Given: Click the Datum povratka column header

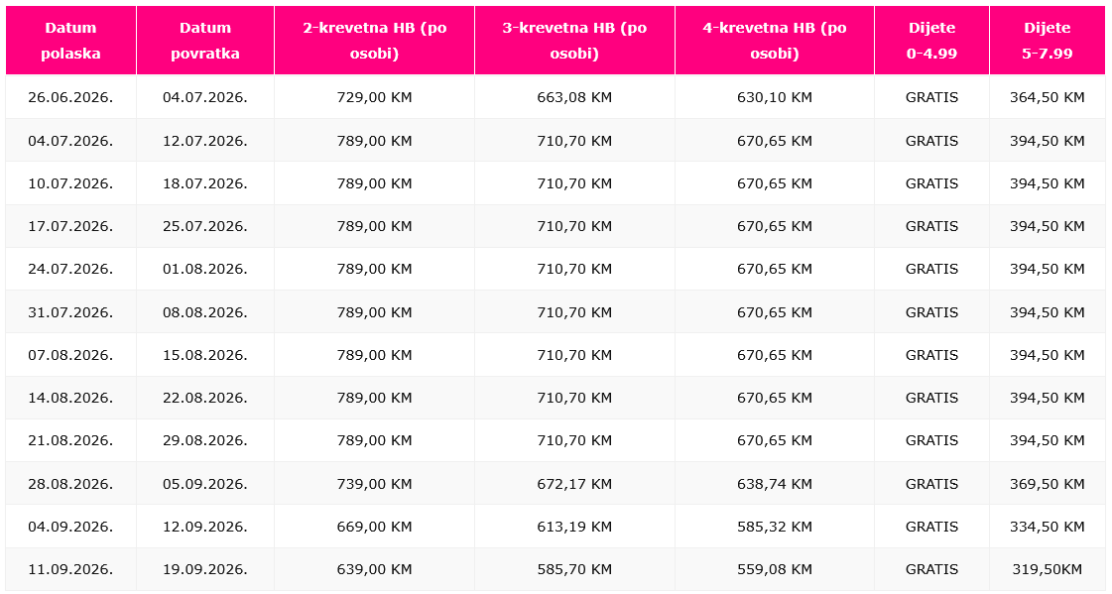Looking at the screenshot, I should 205,41.
